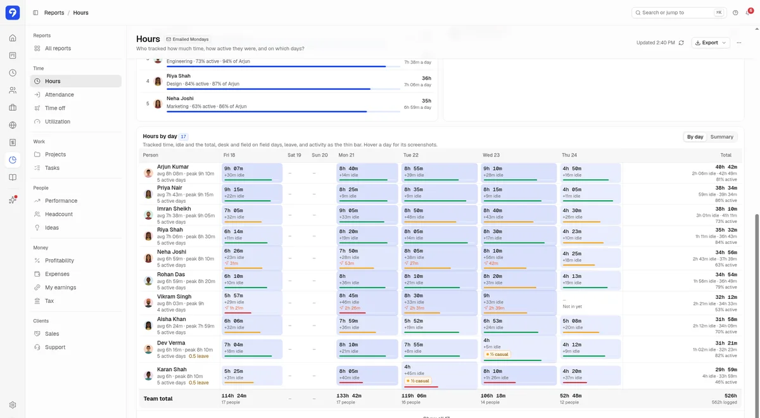Viewport: 760px width, 418px height.
Task: Refresh the report next to Updated 2:40 PM
Action: tap(681, 42)
